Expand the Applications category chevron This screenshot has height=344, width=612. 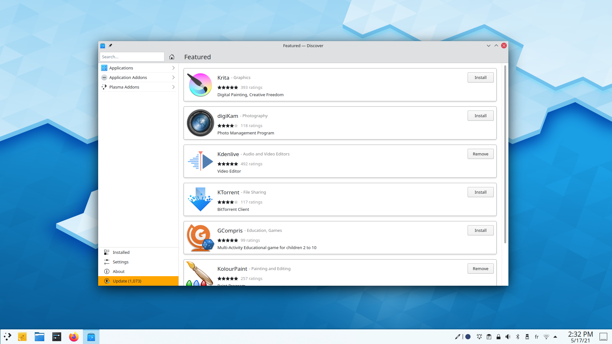(x=173, y=68)
